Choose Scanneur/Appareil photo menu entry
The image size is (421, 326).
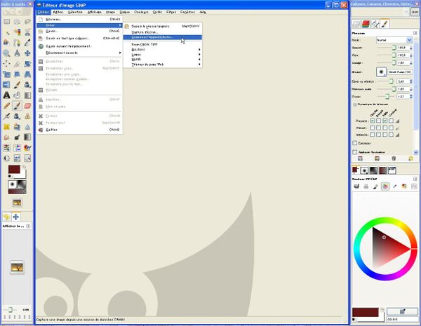coord(163,37)
